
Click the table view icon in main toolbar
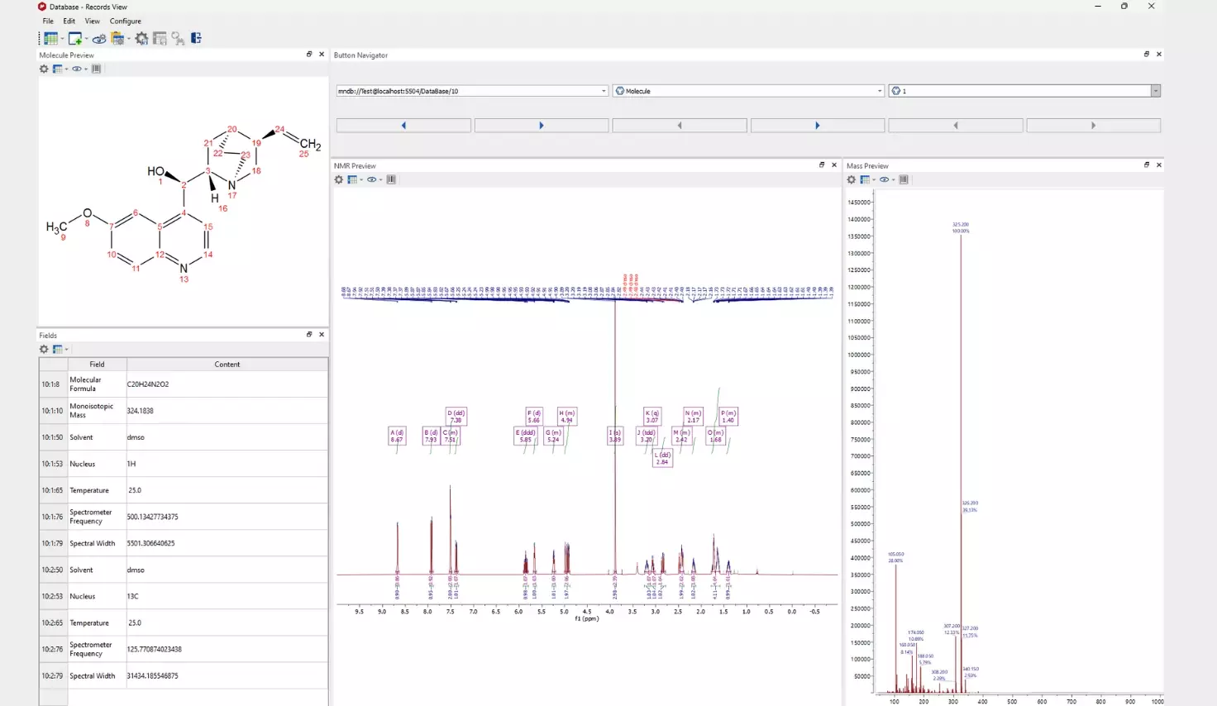point(50,38)
